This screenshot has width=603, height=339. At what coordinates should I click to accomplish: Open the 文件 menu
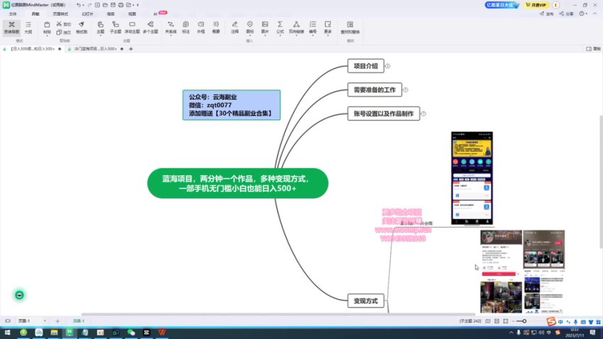coord(13,13)
